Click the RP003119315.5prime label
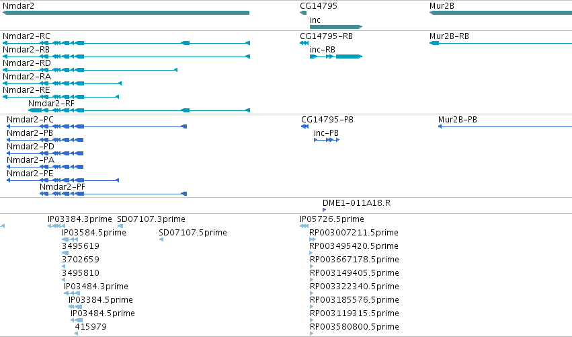This screenshot has height=337, width=572. pyautogui.click(x=354, y=313)
